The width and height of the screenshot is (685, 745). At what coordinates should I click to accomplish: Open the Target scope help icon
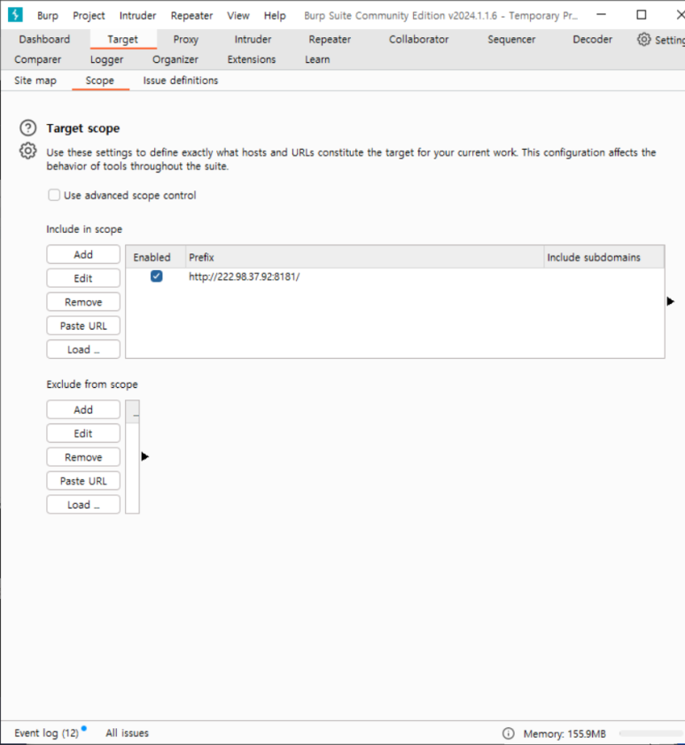coord(28,128)
